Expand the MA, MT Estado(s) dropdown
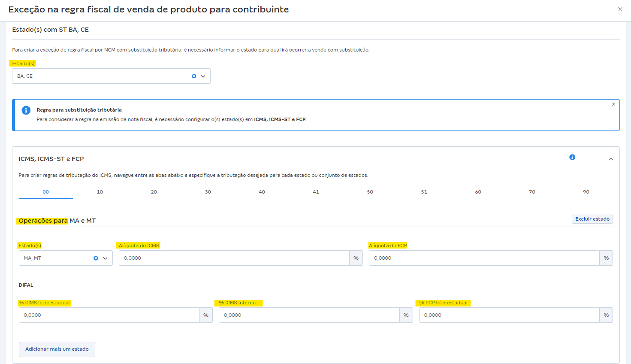 click(x=105, y=258)
